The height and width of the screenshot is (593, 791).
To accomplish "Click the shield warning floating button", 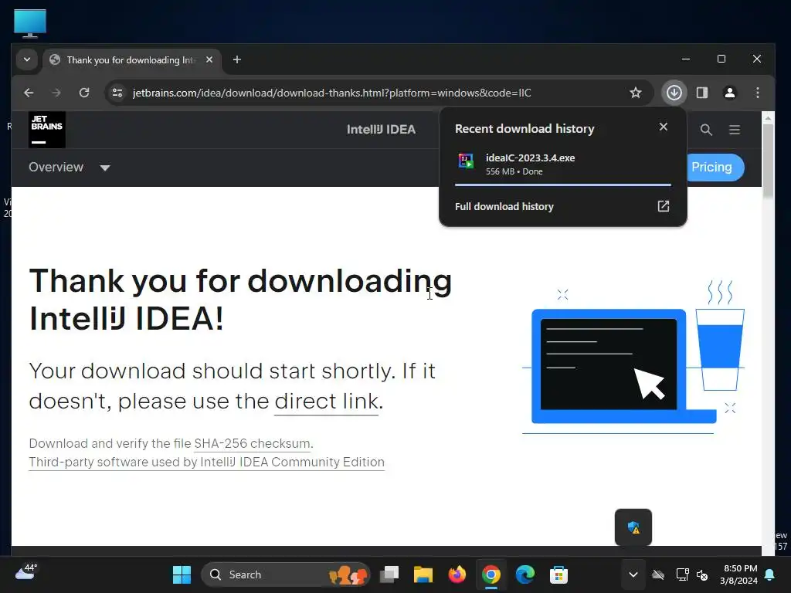I will (x=633, y=527).
